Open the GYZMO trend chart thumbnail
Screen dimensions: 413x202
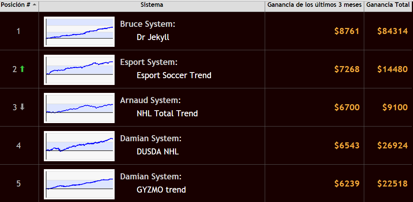pos(79,184)
